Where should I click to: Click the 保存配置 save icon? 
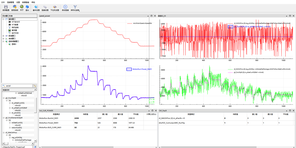[x=6, y=7]
